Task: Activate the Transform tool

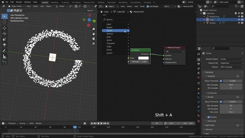Action: (4, 45)
